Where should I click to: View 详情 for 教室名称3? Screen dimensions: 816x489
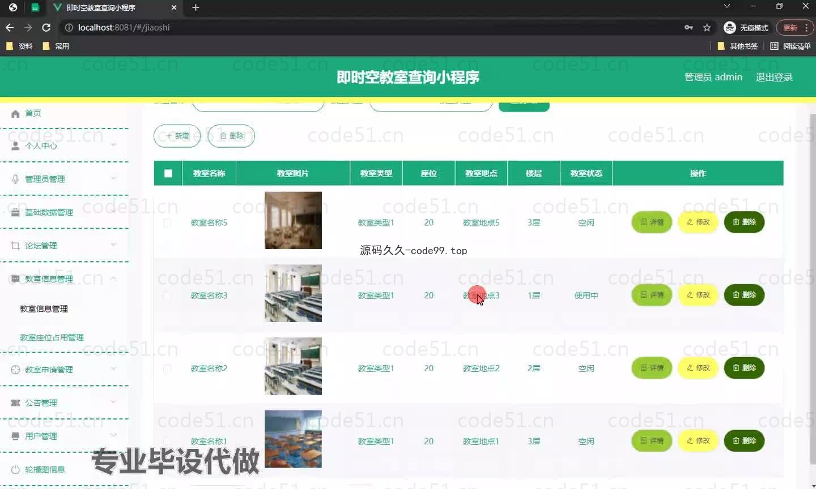[652, 295]
